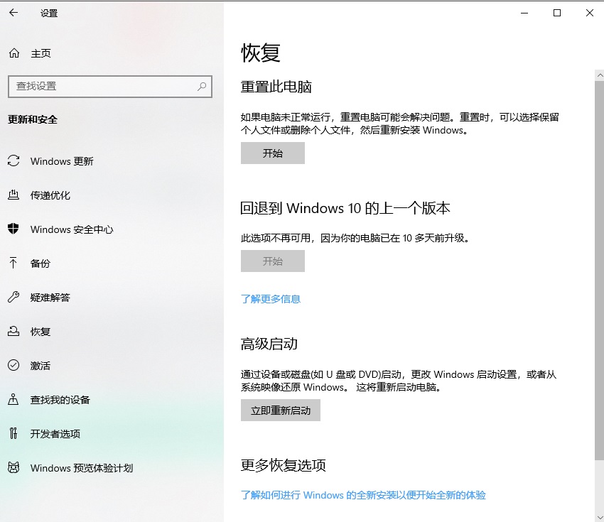Click the 更多恢复选项 heading
Image resolution: width=604 pixels, height=522 pixels.
[283, 465]
